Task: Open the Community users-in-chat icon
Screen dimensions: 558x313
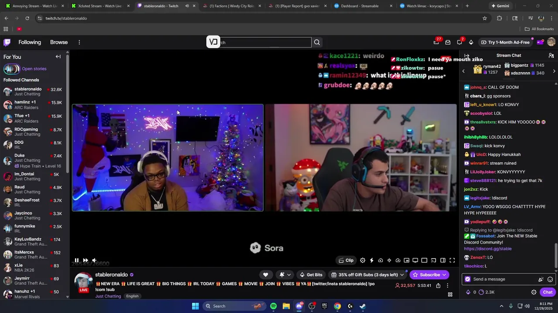Action: (x=551, y=56)
